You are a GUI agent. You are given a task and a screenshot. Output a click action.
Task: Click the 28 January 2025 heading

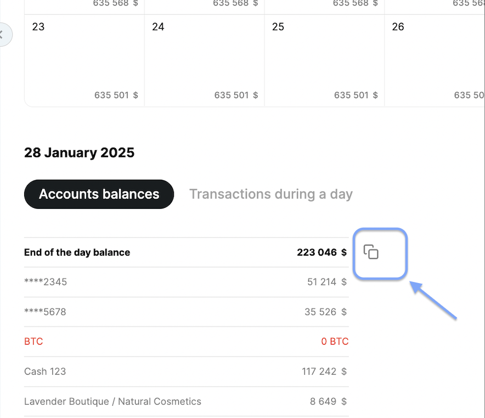point(79,152)
